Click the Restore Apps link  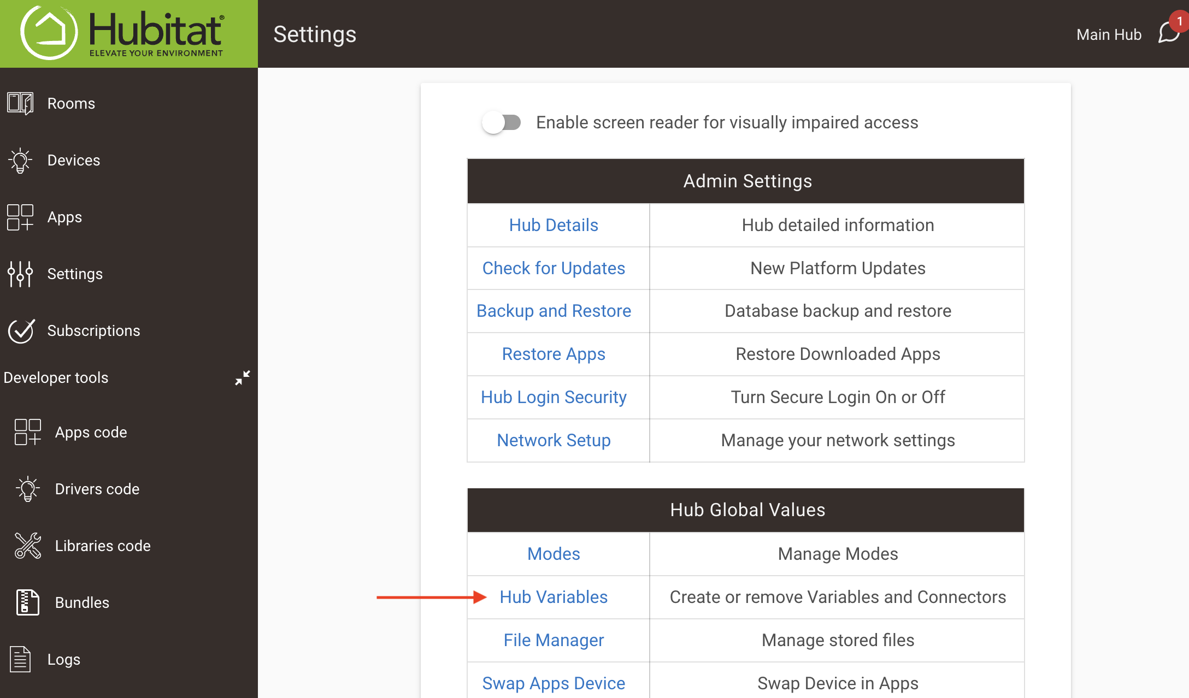pos(554,354)
